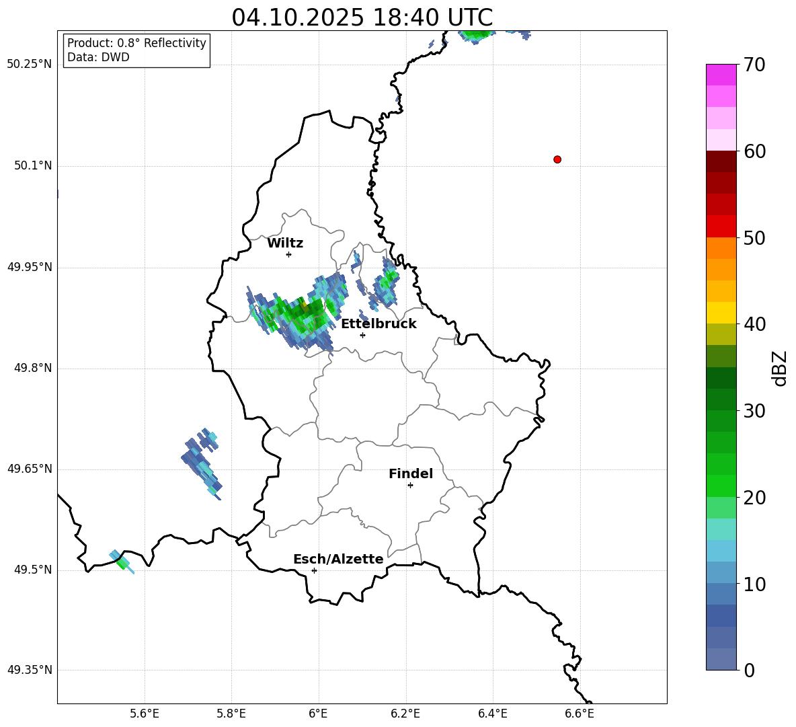Click the 40 dBZ colorbar label
Viewport: 796px width, 727px height.
click(754, 324)
